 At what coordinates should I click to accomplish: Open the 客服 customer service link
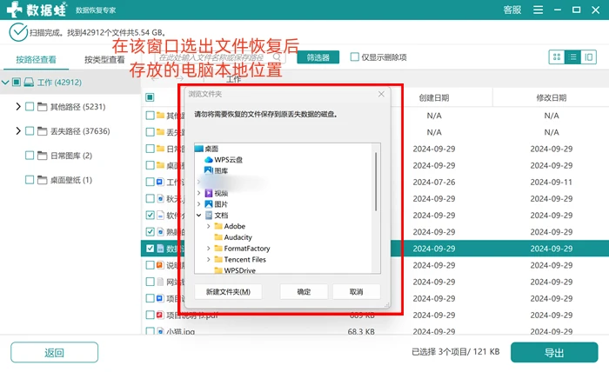pos(512,10)
